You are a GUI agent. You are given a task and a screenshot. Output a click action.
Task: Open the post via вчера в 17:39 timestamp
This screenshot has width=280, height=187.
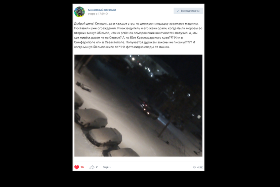[96, 14]
